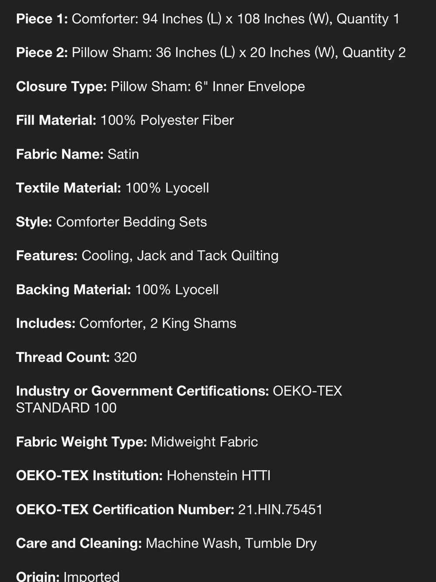
Task: Click the Piece 2 Pillow Sham line
Action: tap(211, 52)
